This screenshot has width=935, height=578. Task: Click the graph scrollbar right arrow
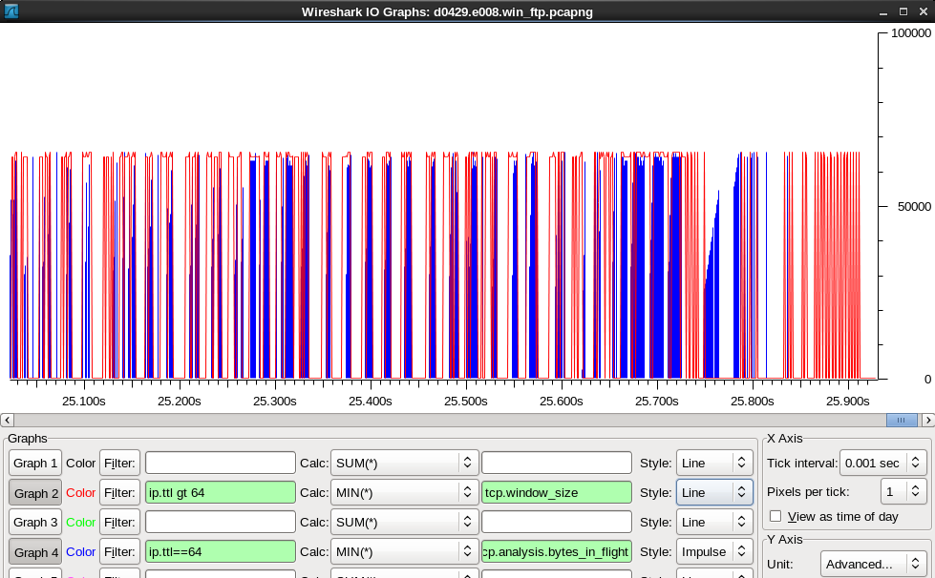(x=927, y=420)
